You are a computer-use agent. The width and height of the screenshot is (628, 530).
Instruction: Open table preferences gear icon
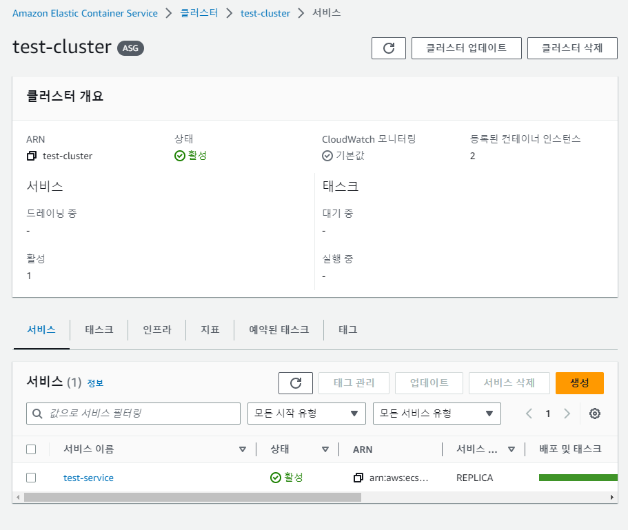[595, 414]
